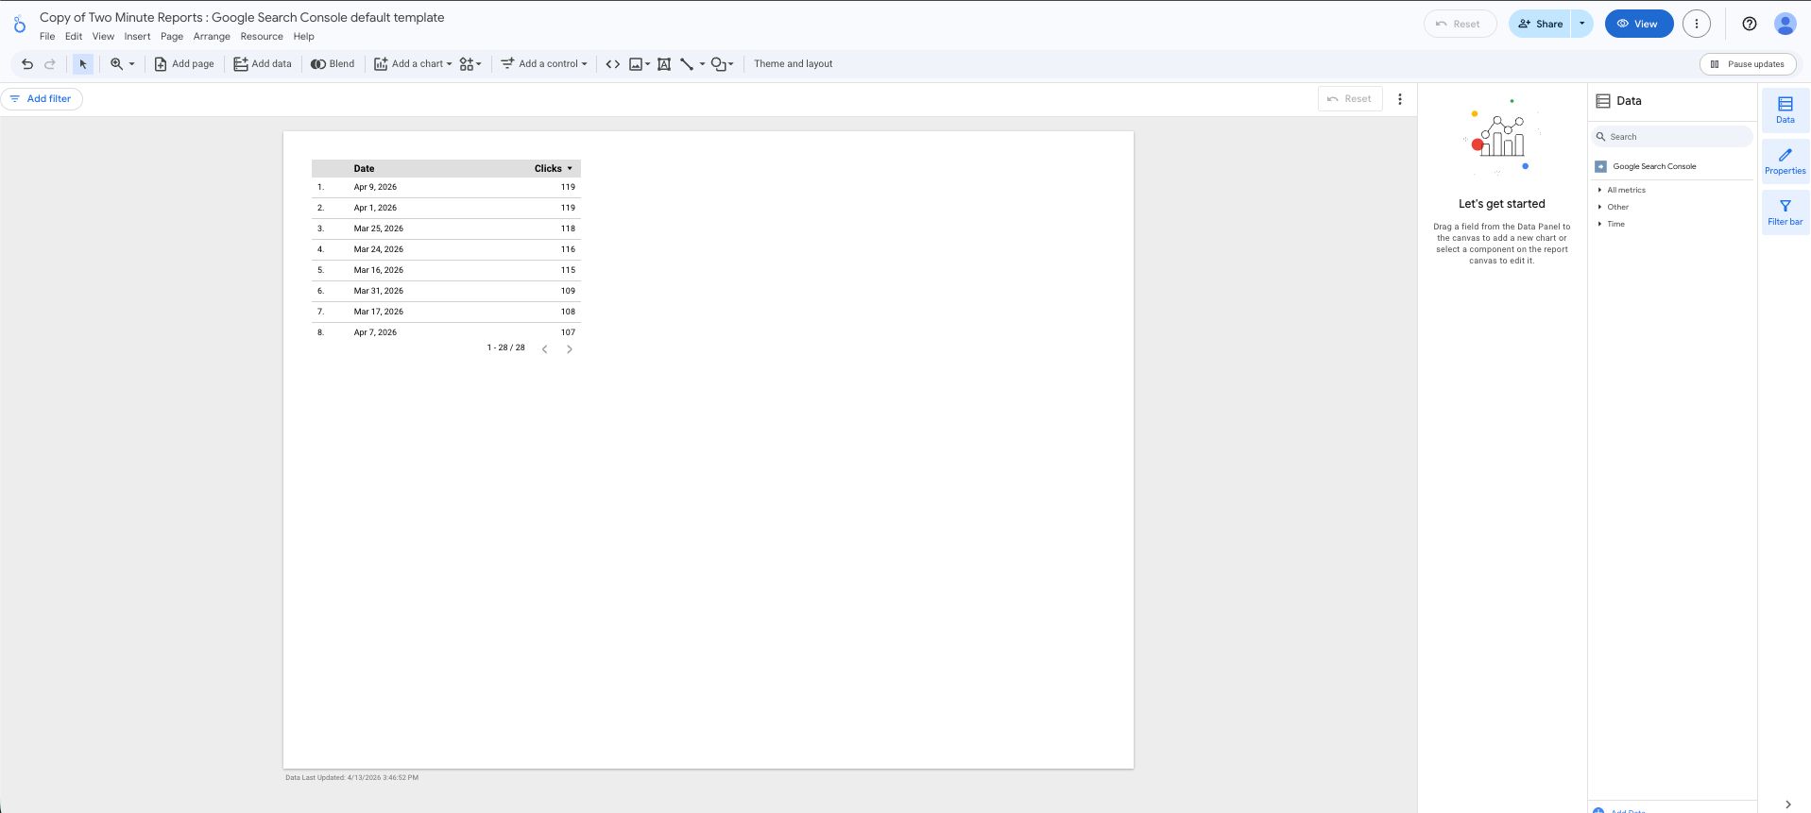Screen dimensions: 1811x813
Task: Click the blue View button
Action: (1638, 24)
